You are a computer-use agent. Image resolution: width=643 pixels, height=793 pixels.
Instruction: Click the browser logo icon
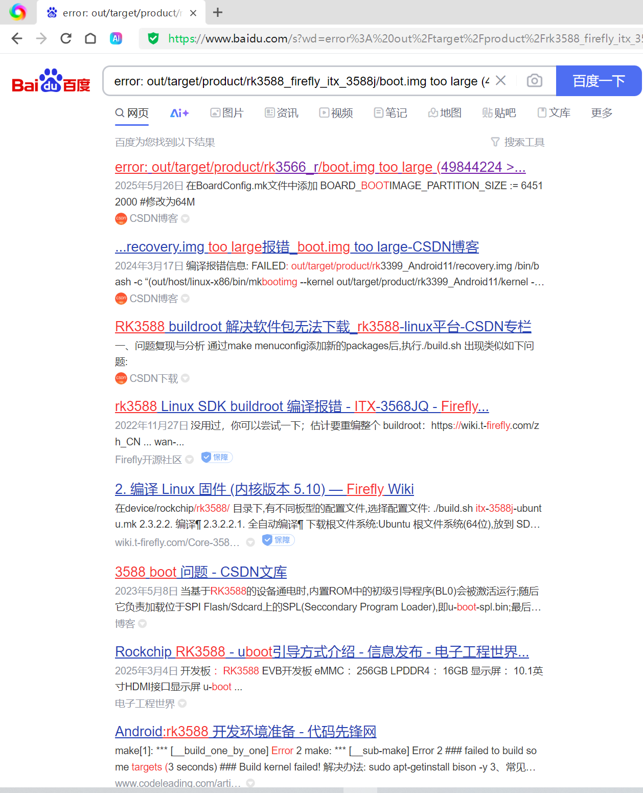point(18,12)
